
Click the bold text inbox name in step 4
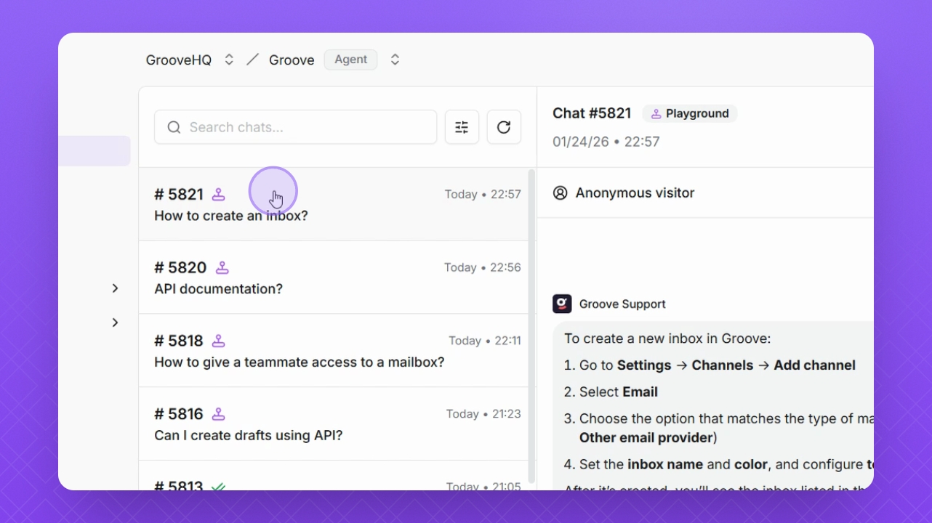[665, 465]
